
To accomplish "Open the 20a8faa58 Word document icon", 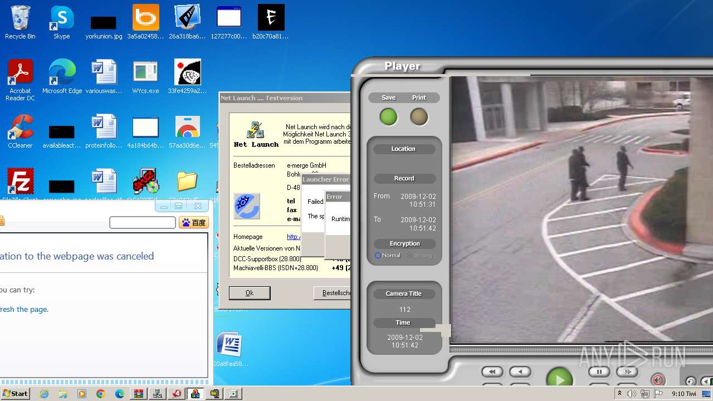I will click(229, 349).
